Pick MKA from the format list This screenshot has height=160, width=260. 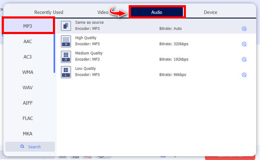click(28, 134)
